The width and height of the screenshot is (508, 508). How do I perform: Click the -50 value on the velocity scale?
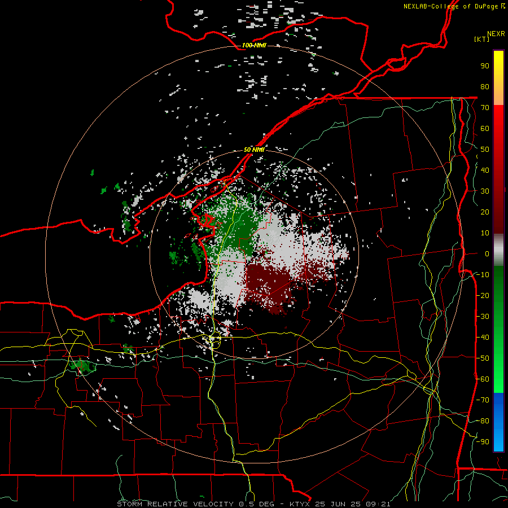click(x=483, y=358)
